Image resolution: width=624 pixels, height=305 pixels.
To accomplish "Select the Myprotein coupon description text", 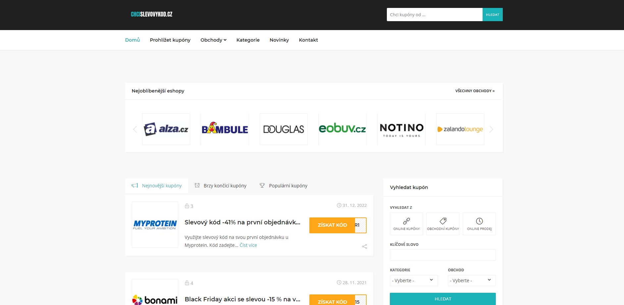I will click(x=236, y=241).
